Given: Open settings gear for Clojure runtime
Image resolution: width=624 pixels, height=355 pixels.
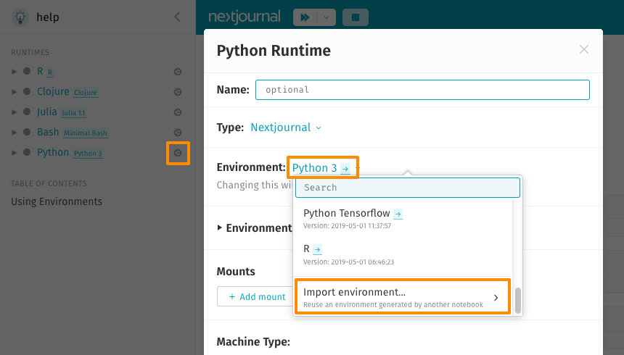Looking at the screenshot, I should pyautogui.click(x=178, y=92).
